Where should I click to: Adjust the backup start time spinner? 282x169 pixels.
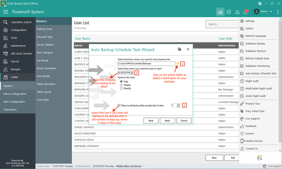[x=132, y=73]
